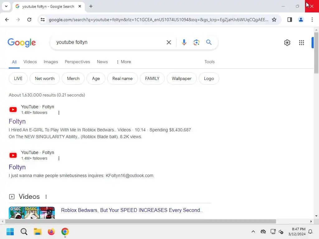Open the clock showing 8:47 PM
Image resolution: width=319 pixels, height=239 pixels.
point(297,232)
